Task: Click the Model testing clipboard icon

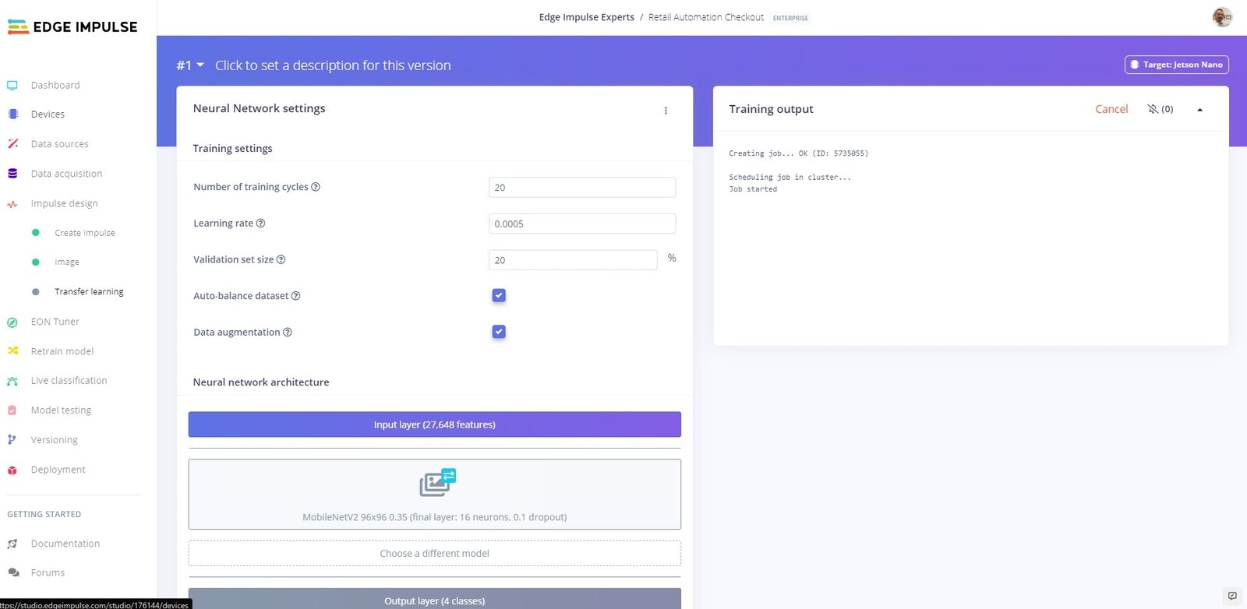Action: click(x=12, y=410)
